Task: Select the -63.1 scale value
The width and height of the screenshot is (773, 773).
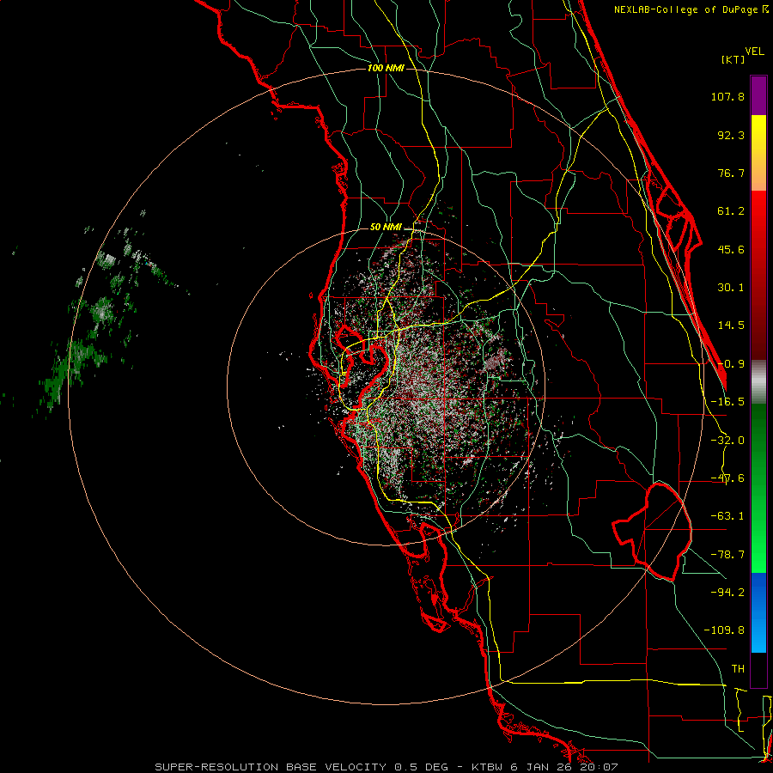Action: (727, 516)
